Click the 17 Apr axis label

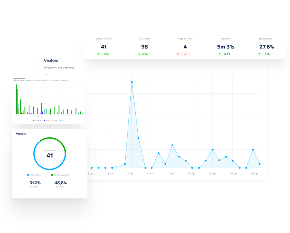coord(171,174)
